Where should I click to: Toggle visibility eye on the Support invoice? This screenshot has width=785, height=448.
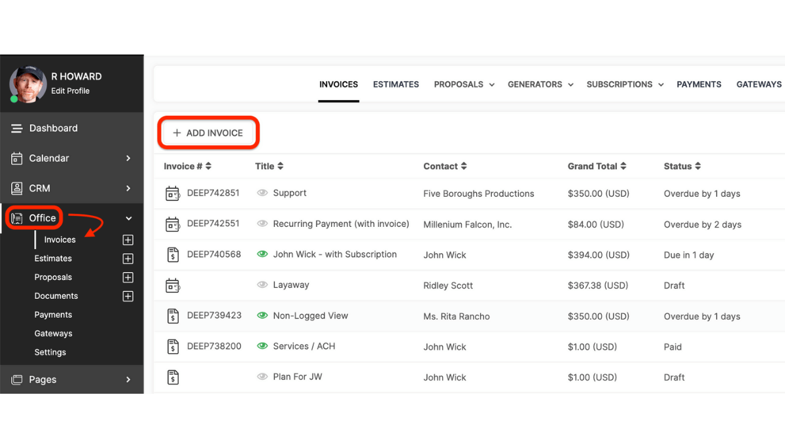(261, 192)
